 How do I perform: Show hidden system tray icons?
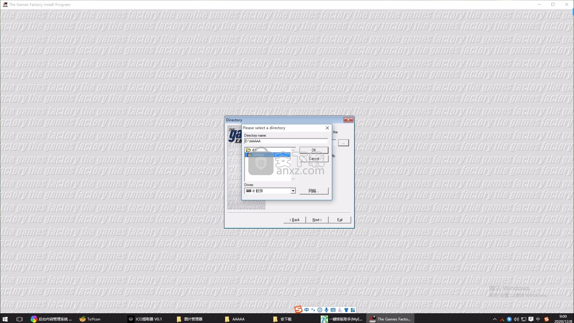[x=495, y=319]
